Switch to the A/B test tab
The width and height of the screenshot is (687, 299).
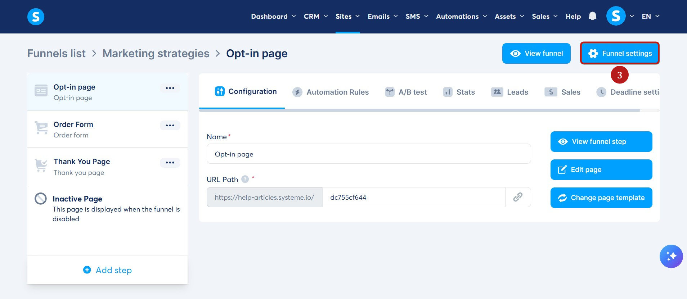point(406,92)
